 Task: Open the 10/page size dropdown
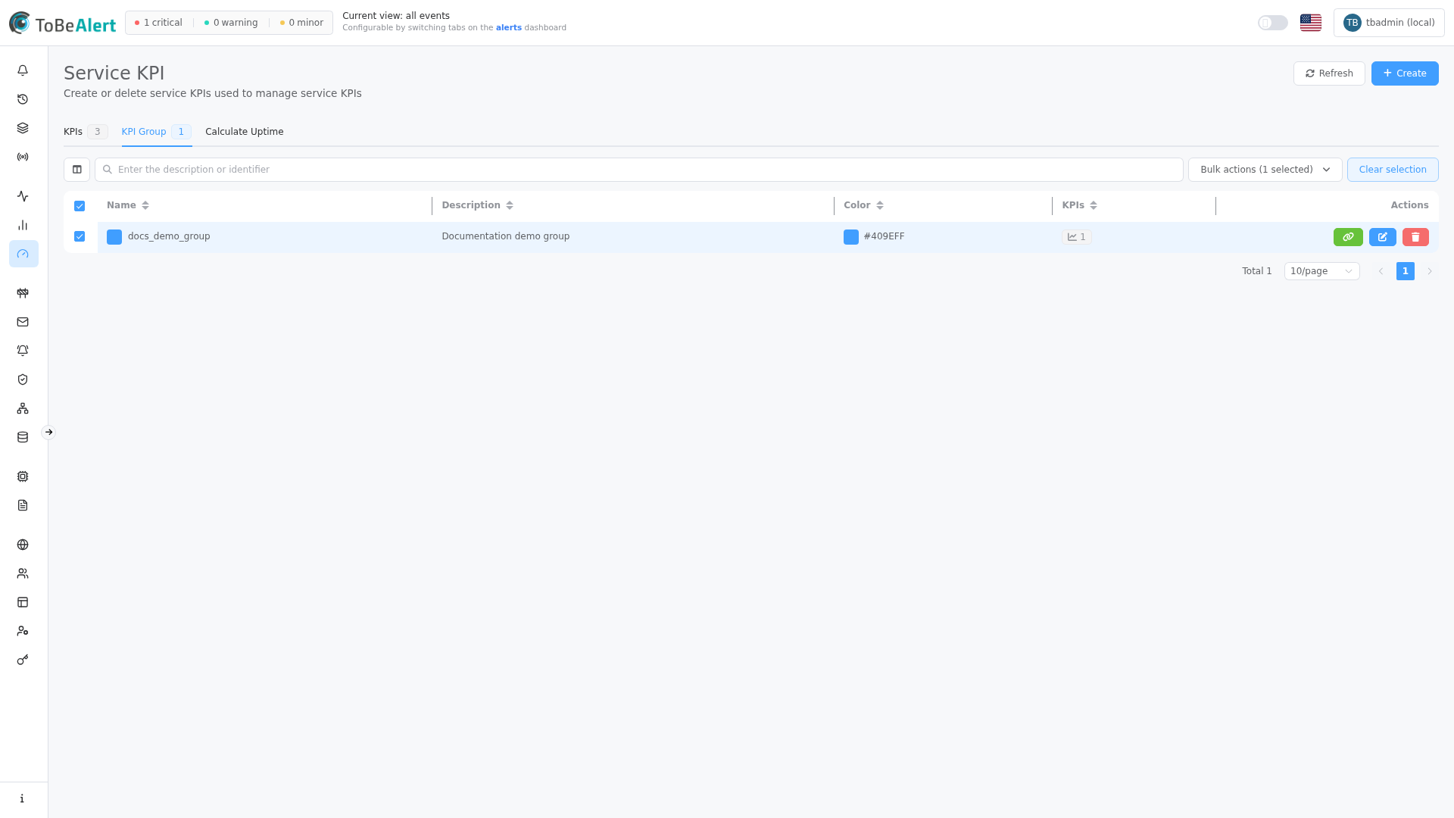tap(1321, 271)
